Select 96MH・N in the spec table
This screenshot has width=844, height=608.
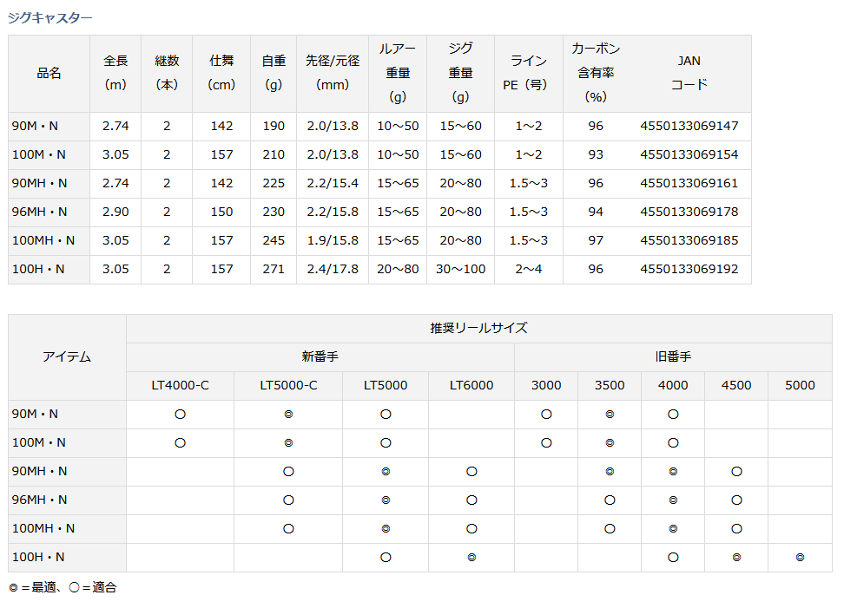[x=39, y=212]
